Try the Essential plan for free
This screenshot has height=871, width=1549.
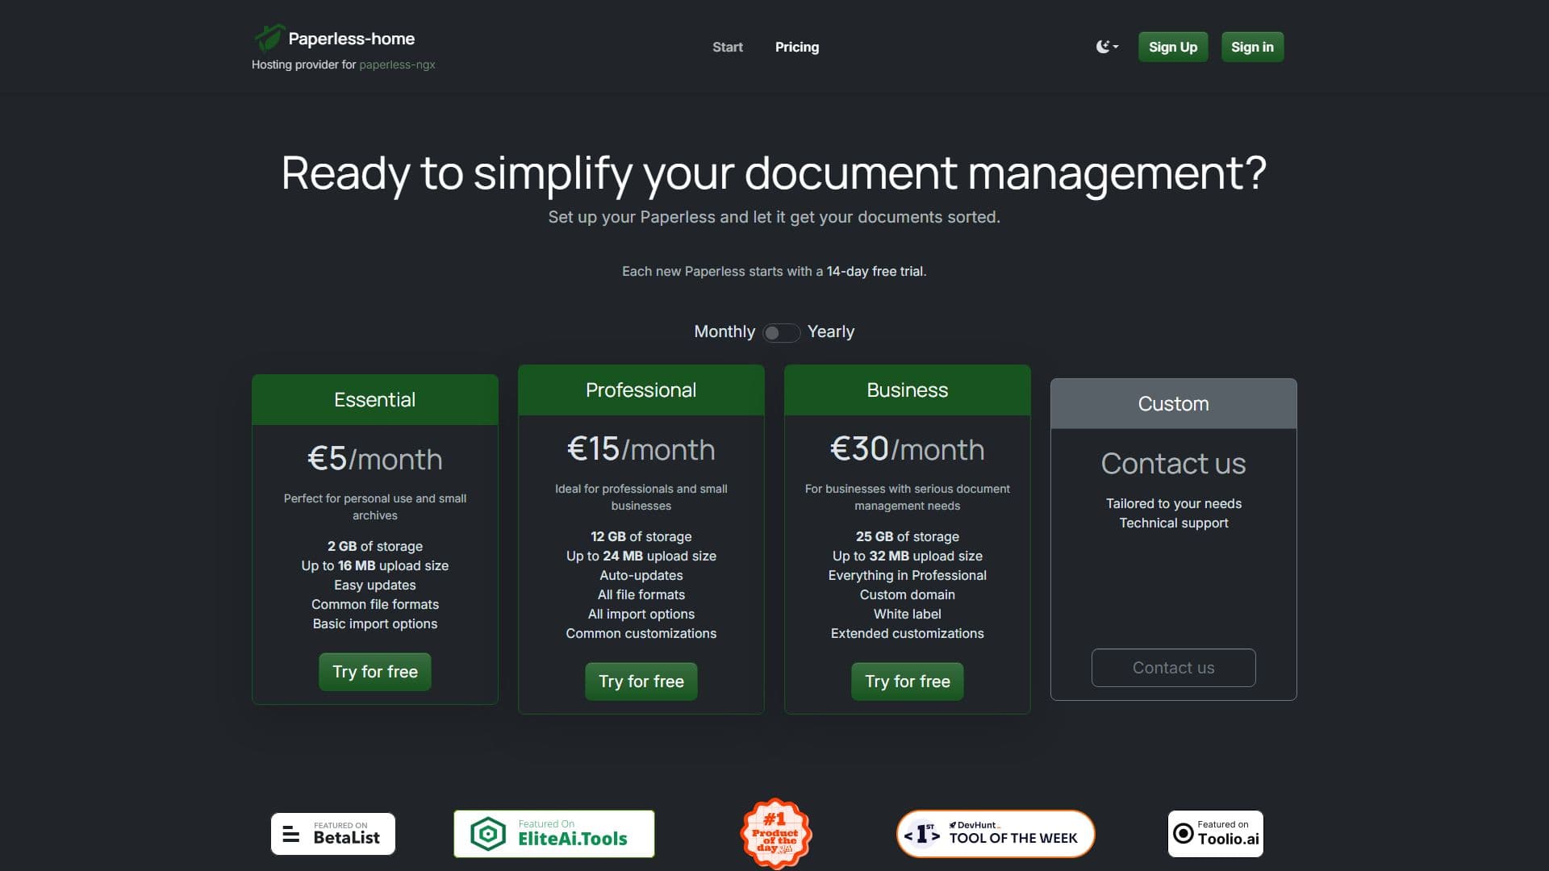(x=375, y=672)
